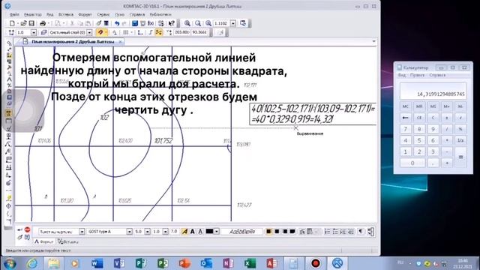480x270 pixels.
Task: Open the f(x) variables icon
Action: (151, 23)
